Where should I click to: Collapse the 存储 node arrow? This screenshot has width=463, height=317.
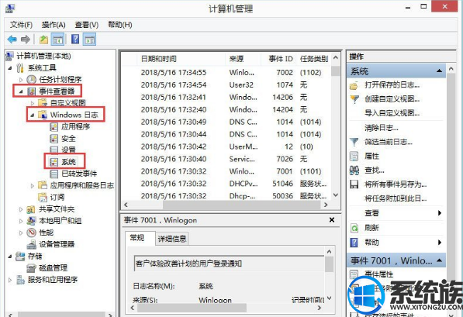[x=10, y=257]
